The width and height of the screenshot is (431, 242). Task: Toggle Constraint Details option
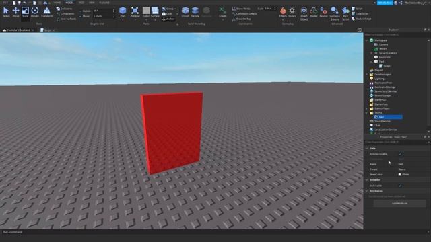coord(244,13)
